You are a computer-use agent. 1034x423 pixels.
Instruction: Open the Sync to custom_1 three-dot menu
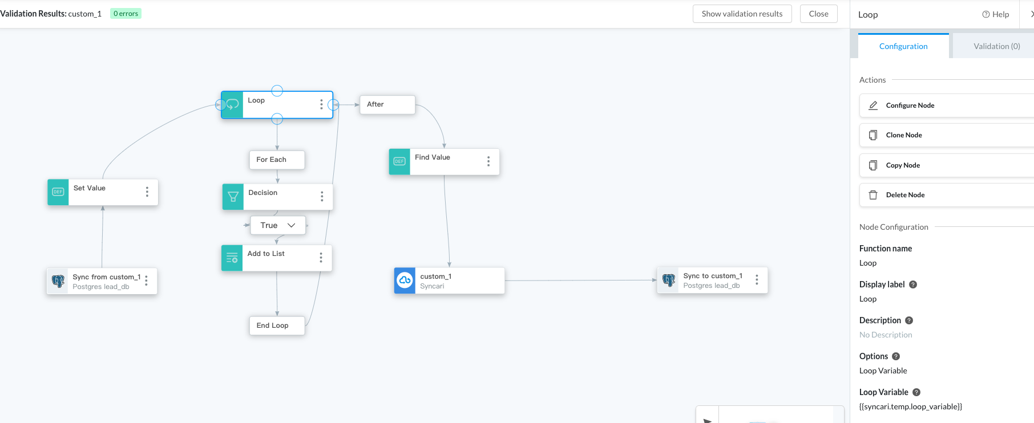tap(757, 280)
